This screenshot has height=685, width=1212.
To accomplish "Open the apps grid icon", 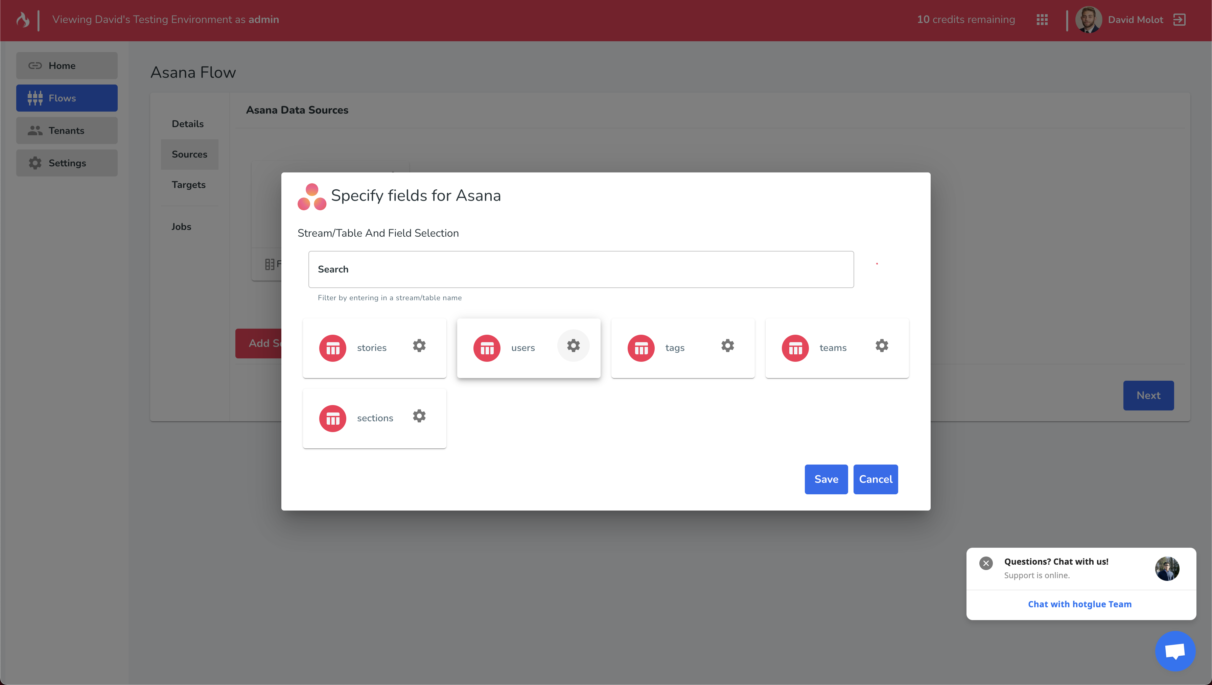I will tap(1042, 20).
